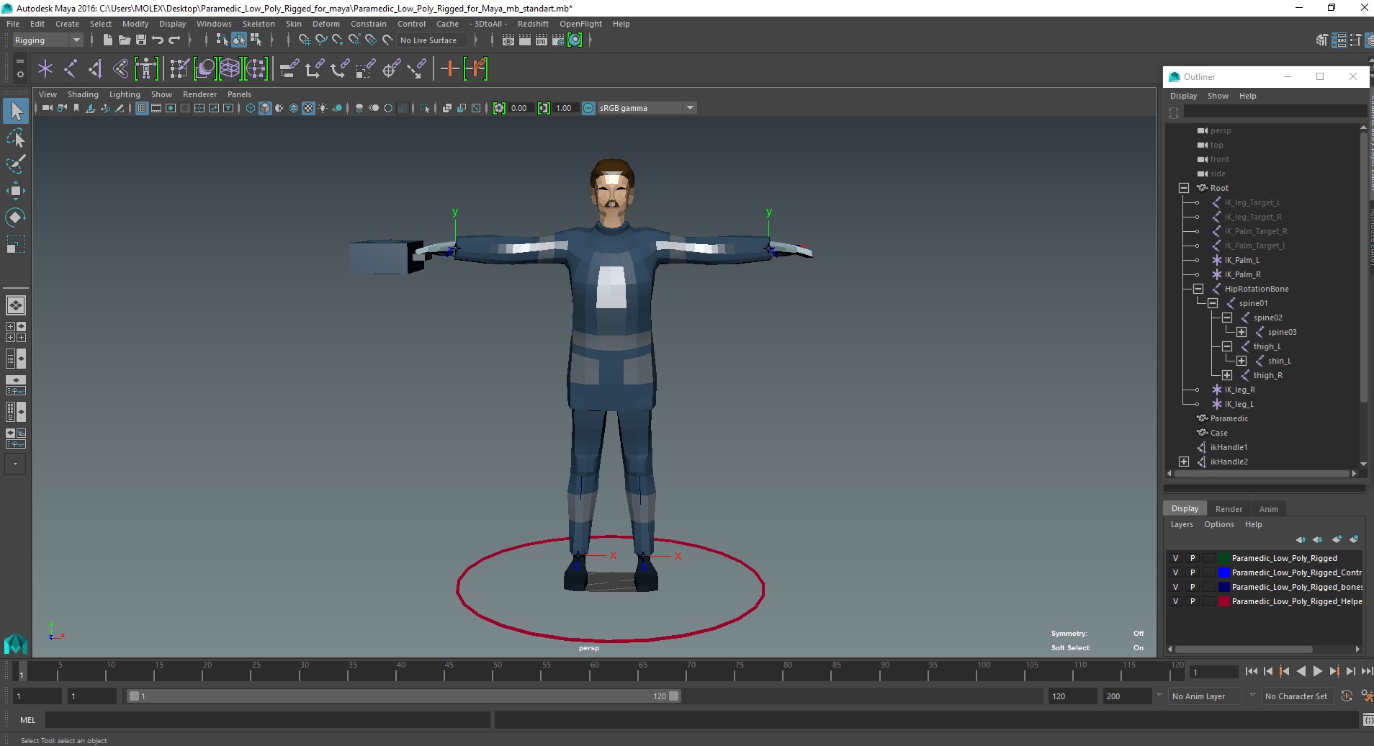Click the IK Handle shelf icon
Image resolution: width=1374 pixels, height=746 pixels.
tap(96, 69)
